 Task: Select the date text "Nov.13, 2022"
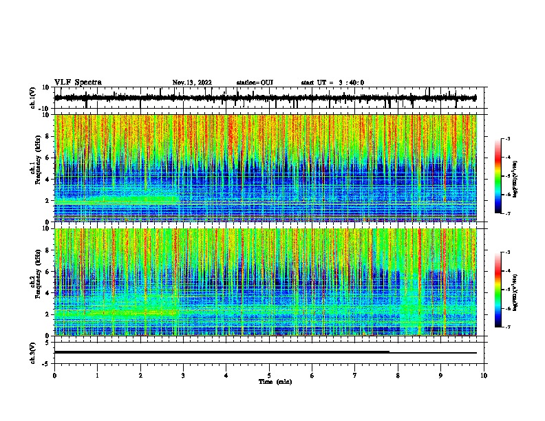pos(192,83)
